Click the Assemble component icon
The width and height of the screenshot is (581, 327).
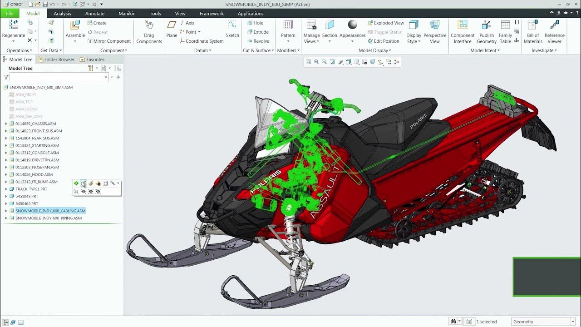pyautogui.click(x=75, y=25)
